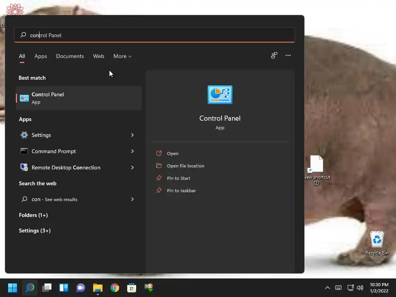Open Task View from the taskbar
The width and height of the screenshot is (396, 297).
click(x=47, y=288)
